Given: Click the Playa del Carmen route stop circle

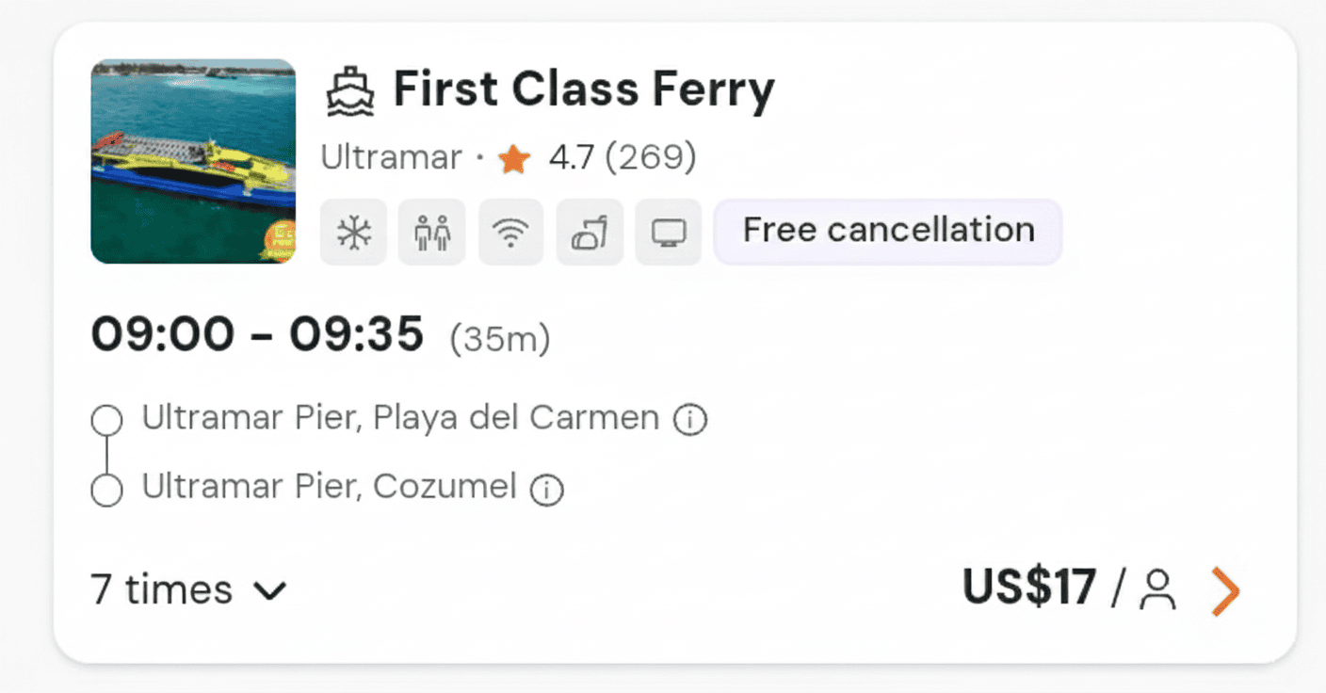Looking at the screenshot, I should pos(106,419).
